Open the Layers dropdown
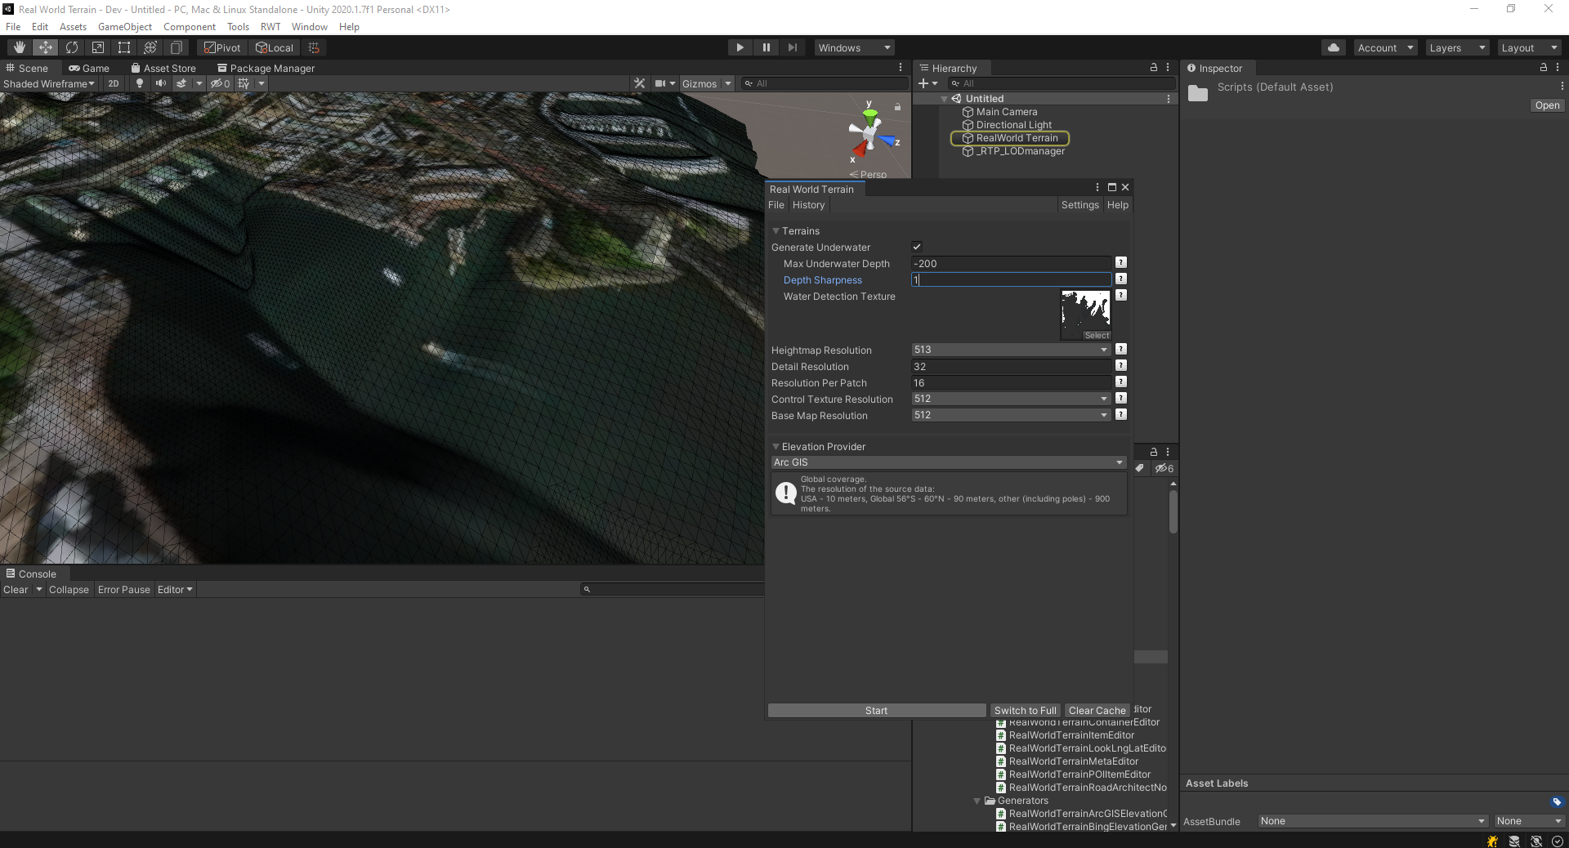Viewport: 1569px width, 848px height. pos(1457,47)
